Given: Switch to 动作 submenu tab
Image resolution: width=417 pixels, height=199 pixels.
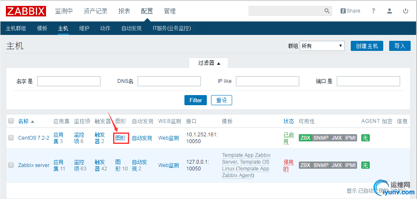Looking at the screenshot, I should (x=106, y=28).
